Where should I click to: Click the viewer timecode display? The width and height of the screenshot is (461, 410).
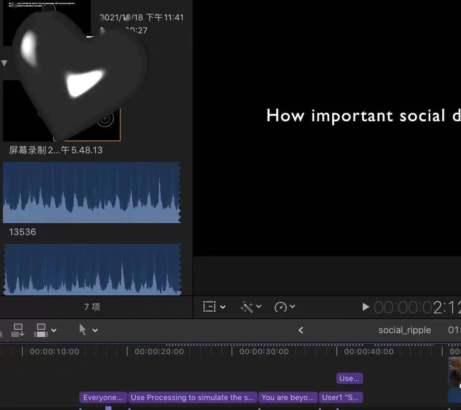point(417,307)
